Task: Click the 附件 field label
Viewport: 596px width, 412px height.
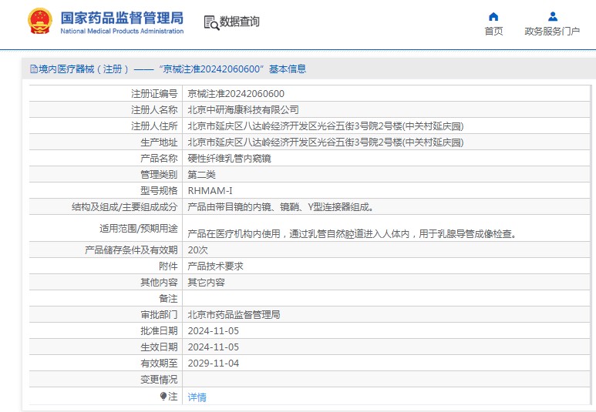Action: point(168,266)
